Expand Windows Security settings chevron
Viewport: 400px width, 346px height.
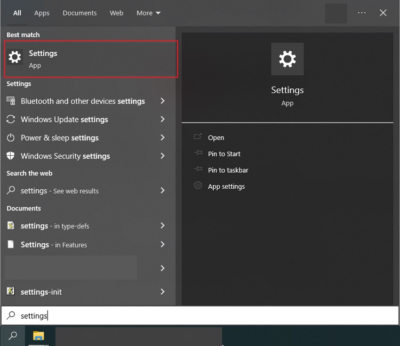click(162, 156)
